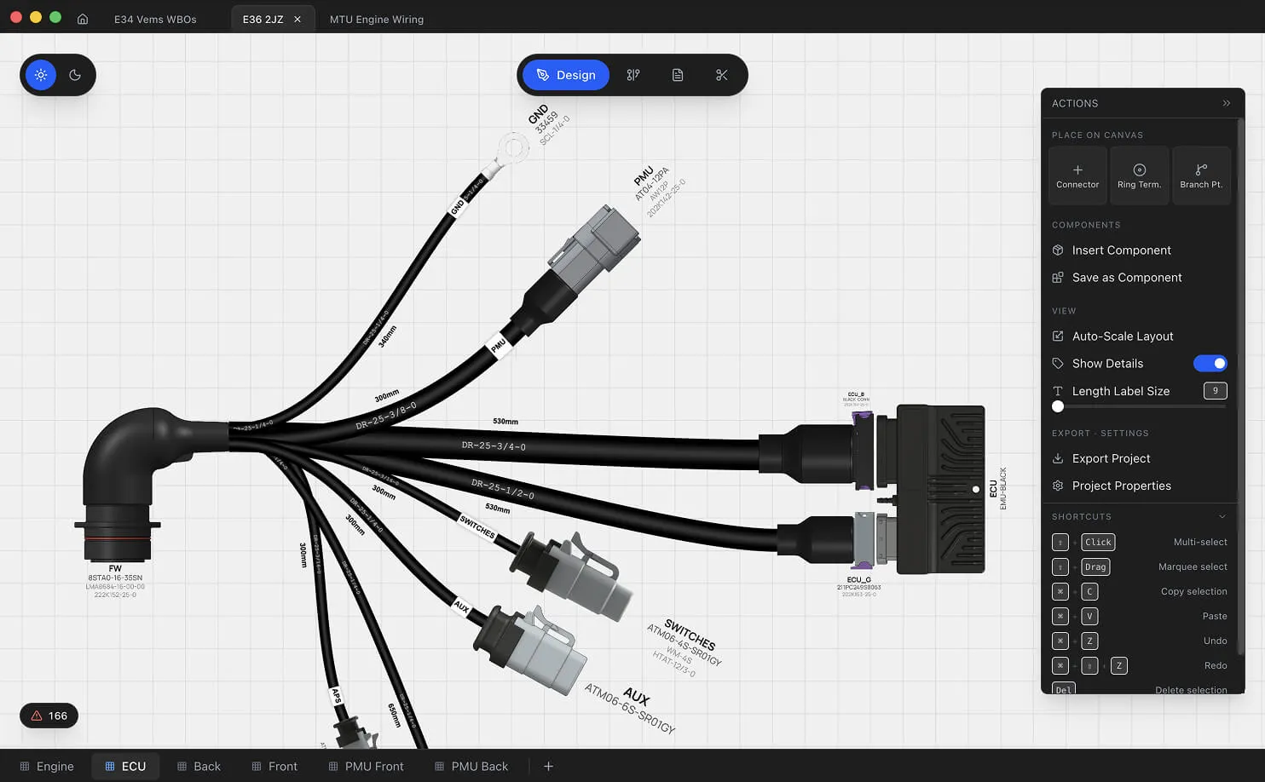Switch to E34 Vems WBOs project tab

click(155, 19)
